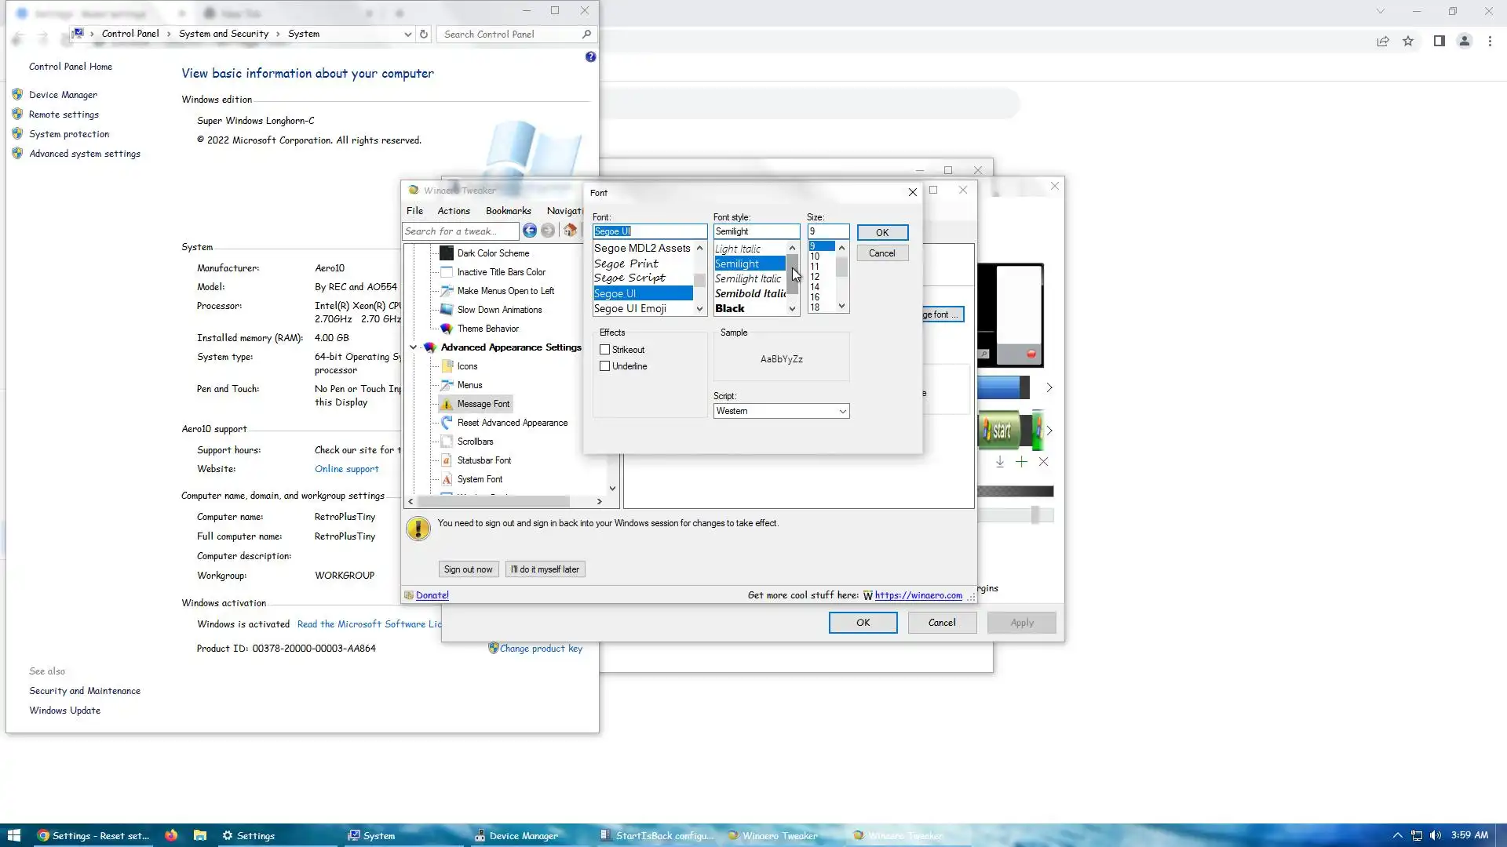
Task: Collapse Advanced Appearance Settings tree node
Action: (413, 347)
